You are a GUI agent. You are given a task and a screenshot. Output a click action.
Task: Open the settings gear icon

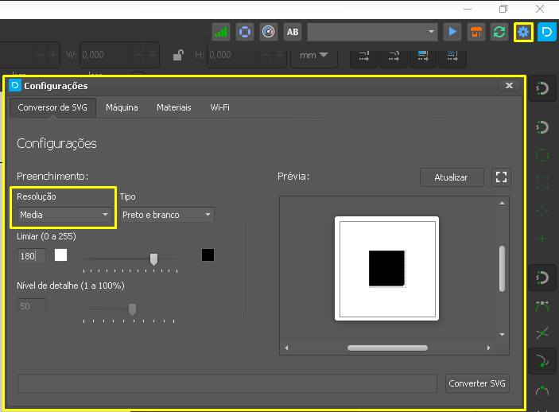523,32
